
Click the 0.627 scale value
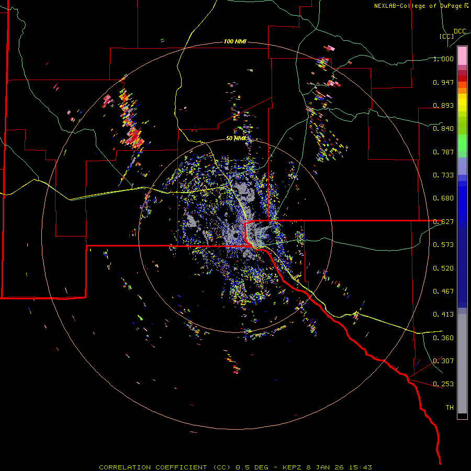(x=443, y=222)
